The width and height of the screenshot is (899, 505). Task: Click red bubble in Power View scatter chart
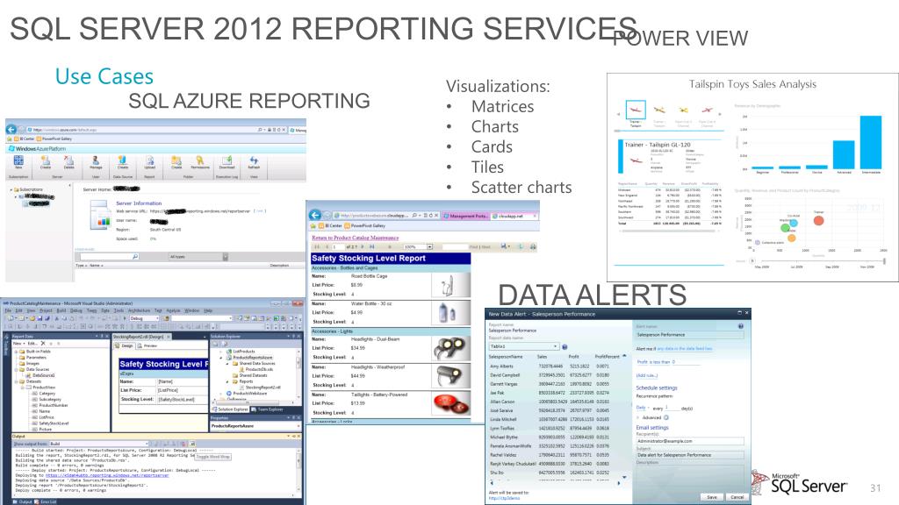click(819, 220)
